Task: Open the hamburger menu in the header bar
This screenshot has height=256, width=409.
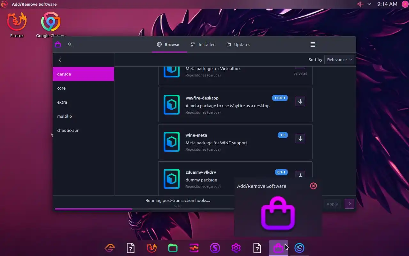Action: tap(313, 44)
